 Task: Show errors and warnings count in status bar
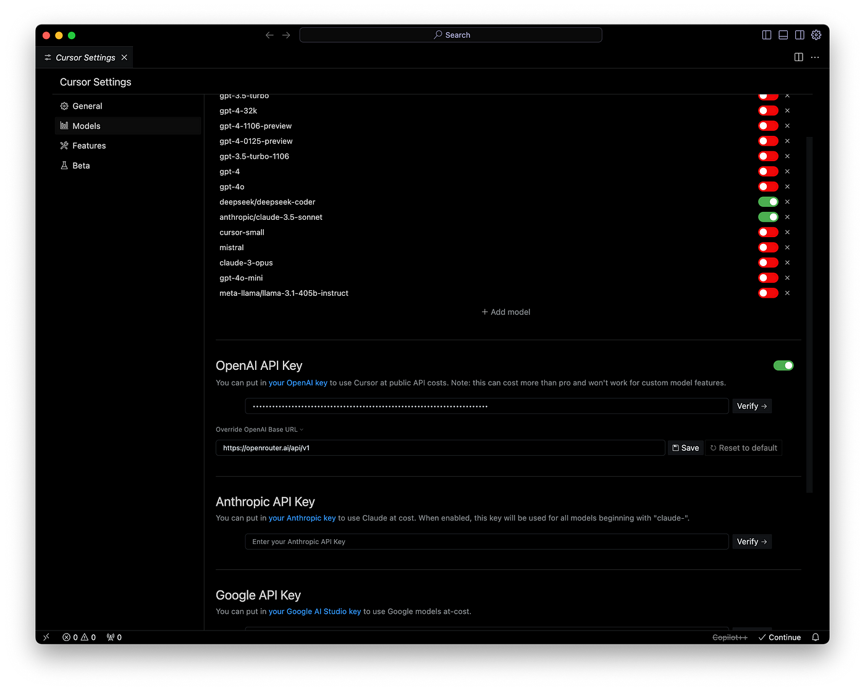pyautogui.click(x=79, y=637)
